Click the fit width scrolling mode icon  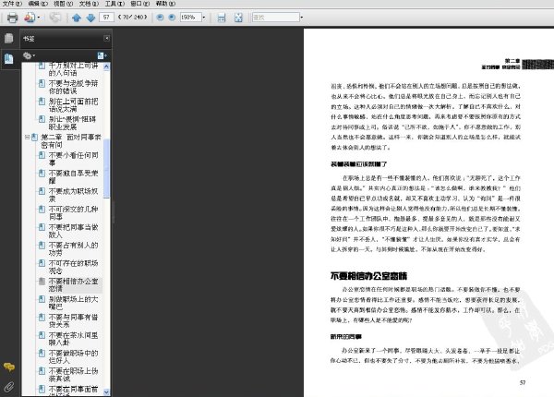222,18
